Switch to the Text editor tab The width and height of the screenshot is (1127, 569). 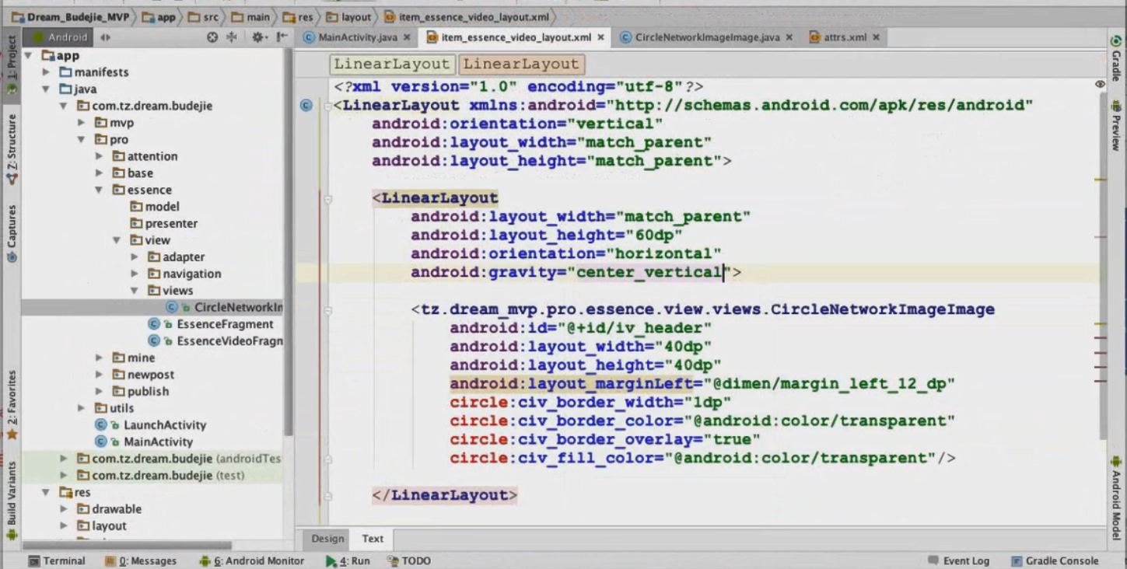(373, 538)
